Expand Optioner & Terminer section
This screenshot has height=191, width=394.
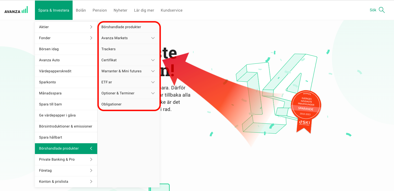pos(153,93)
